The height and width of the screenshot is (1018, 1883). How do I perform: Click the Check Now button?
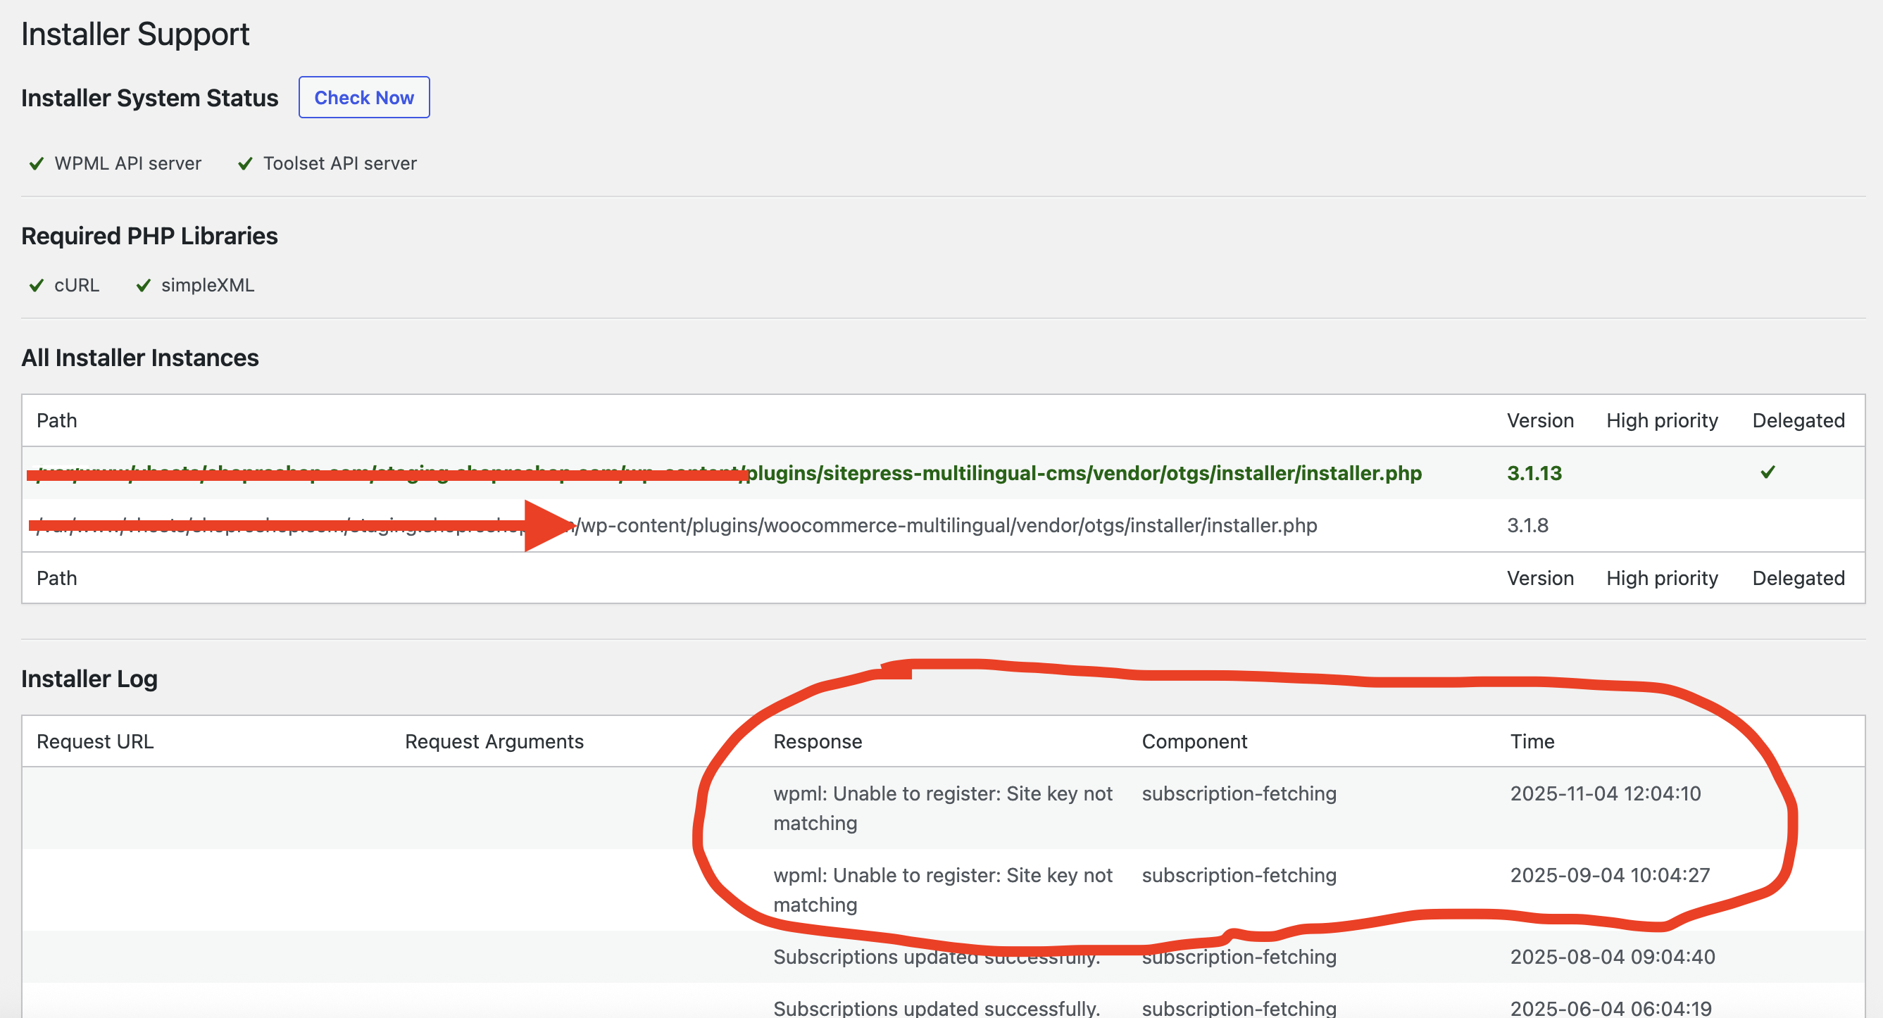pos(364,97)
